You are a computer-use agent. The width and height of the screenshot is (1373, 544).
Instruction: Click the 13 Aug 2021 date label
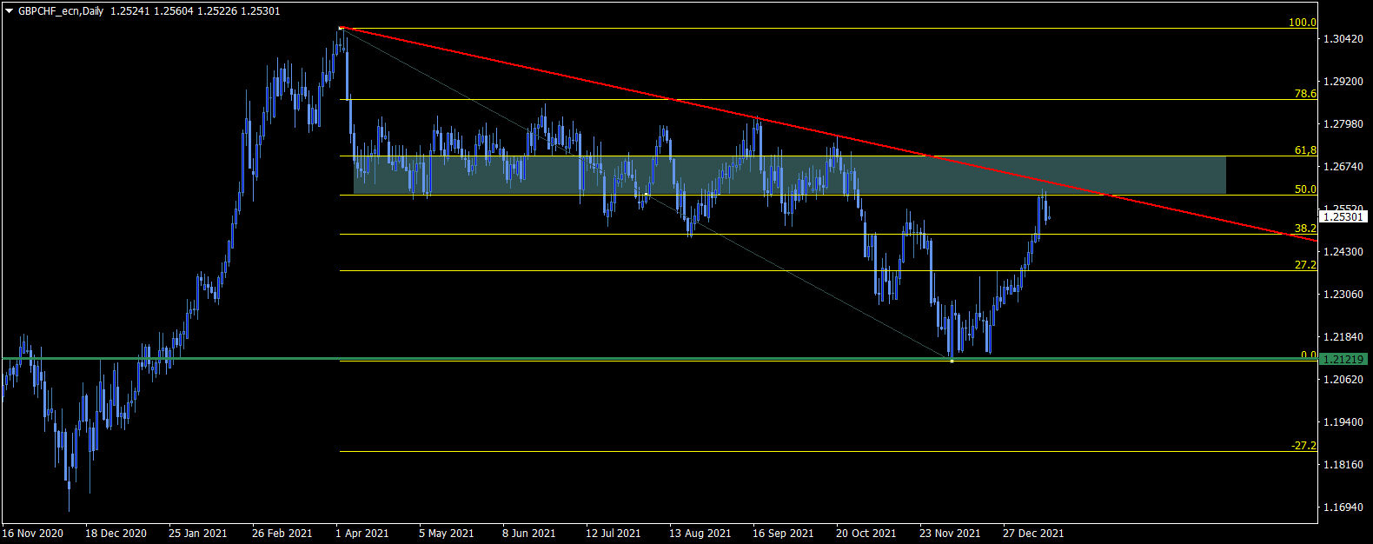[x=700, y=534]
